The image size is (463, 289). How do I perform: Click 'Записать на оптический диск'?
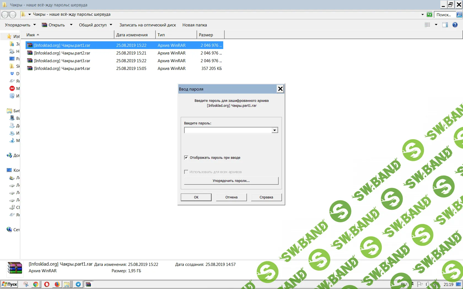click(147, 25)
